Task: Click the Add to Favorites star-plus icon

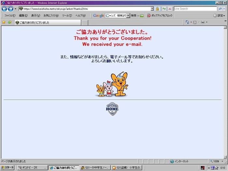Action: coord(10,22)
